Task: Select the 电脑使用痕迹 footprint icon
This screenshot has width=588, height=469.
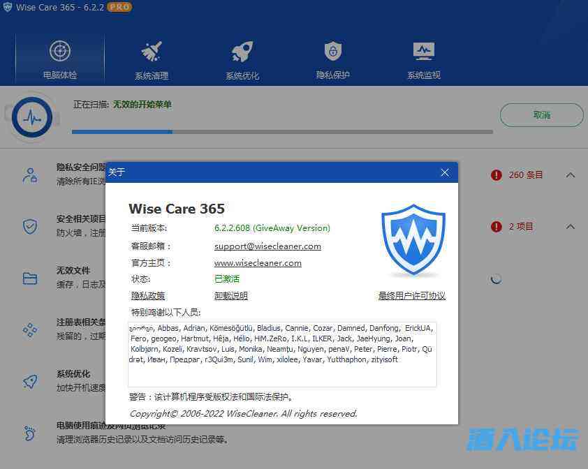Action: (30, 433)
